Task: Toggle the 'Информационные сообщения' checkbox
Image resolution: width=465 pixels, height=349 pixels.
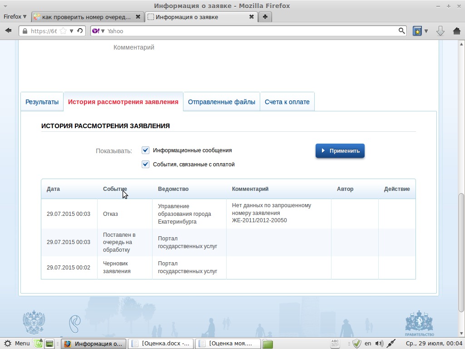Action: (146, 150)
